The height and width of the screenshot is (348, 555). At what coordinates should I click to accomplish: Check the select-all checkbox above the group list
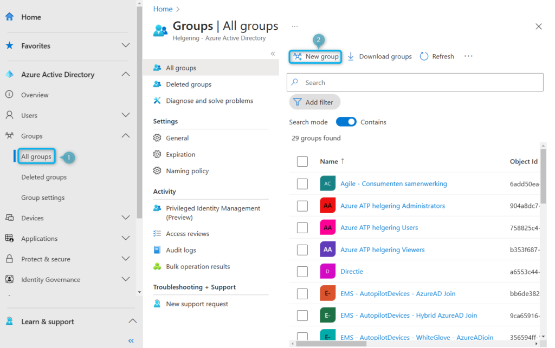tap(302, 161)
